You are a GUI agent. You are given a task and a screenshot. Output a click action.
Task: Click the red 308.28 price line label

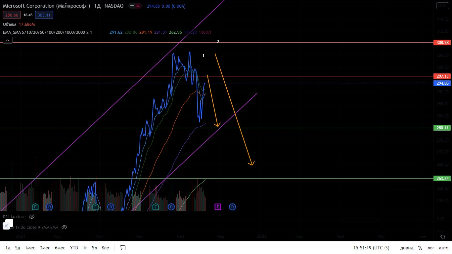[442, 43]
